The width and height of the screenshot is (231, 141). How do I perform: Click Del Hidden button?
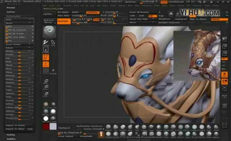tap(63, 12)
